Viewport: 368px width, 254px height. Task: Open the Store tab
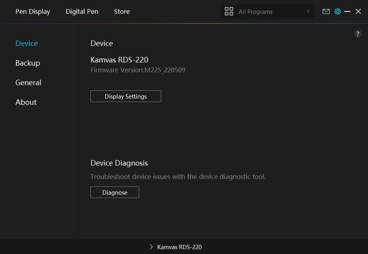point(122,12)
